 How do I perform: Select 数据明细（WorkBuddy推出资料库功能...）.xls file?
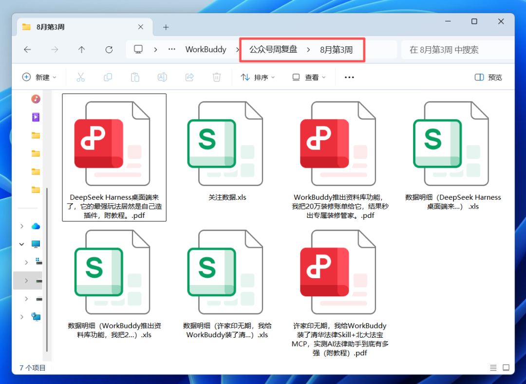pyautogui.click(x=114, y=284)
